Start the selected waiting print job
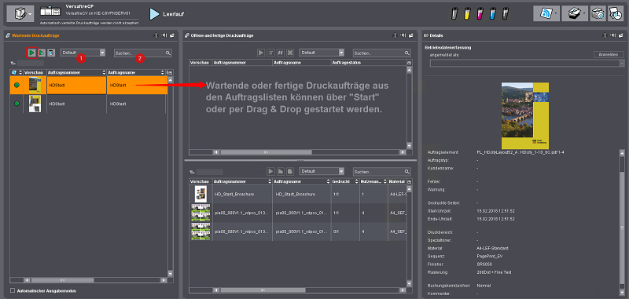 (x=31, y=53)
